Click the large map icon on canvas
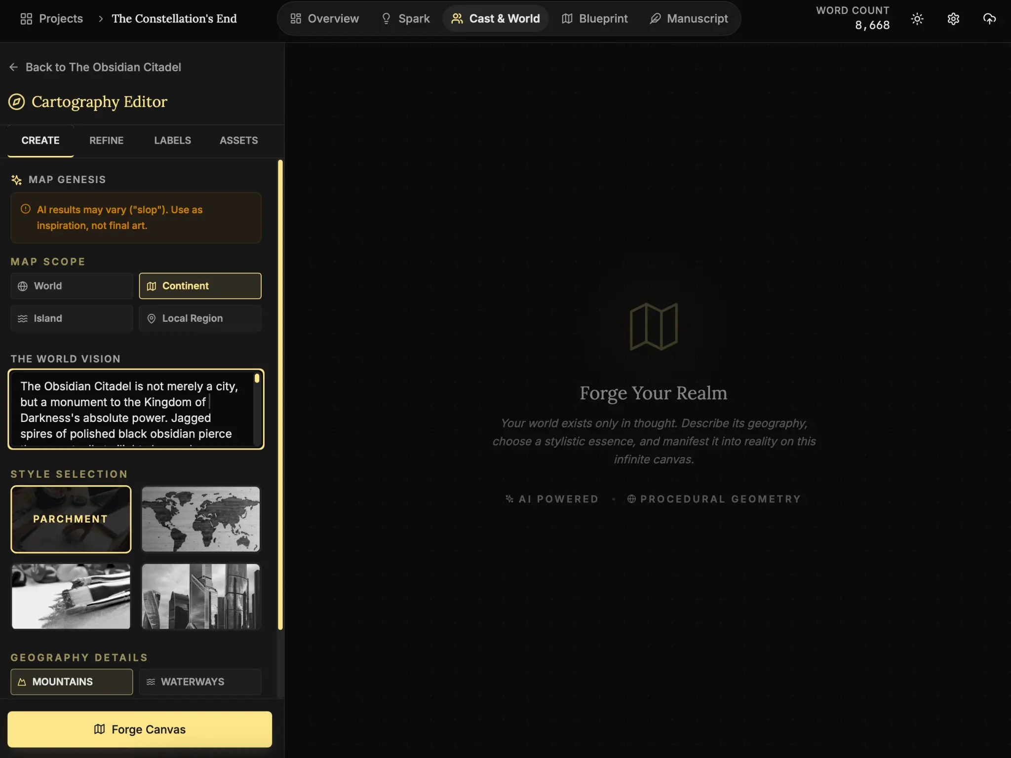Viewport: 1011px width, 758px height. 653,326
